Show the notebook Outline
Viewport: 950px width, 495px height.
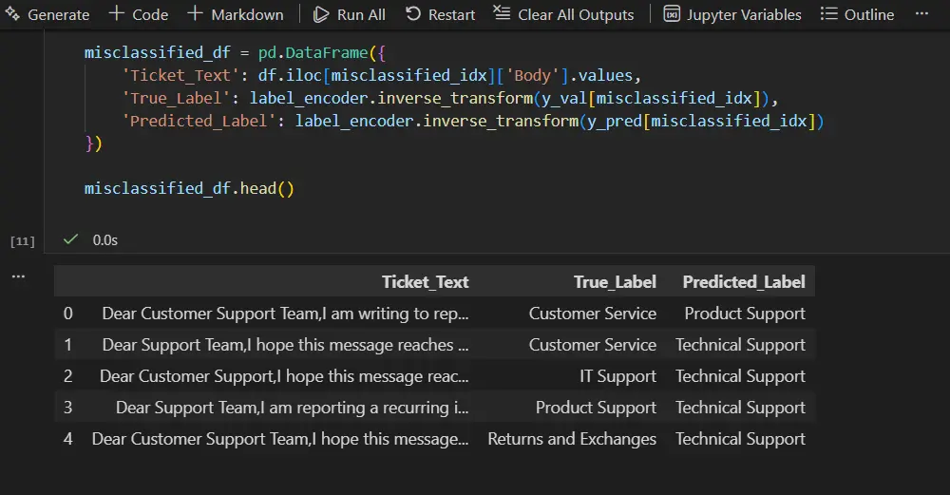tap(857, 14)
